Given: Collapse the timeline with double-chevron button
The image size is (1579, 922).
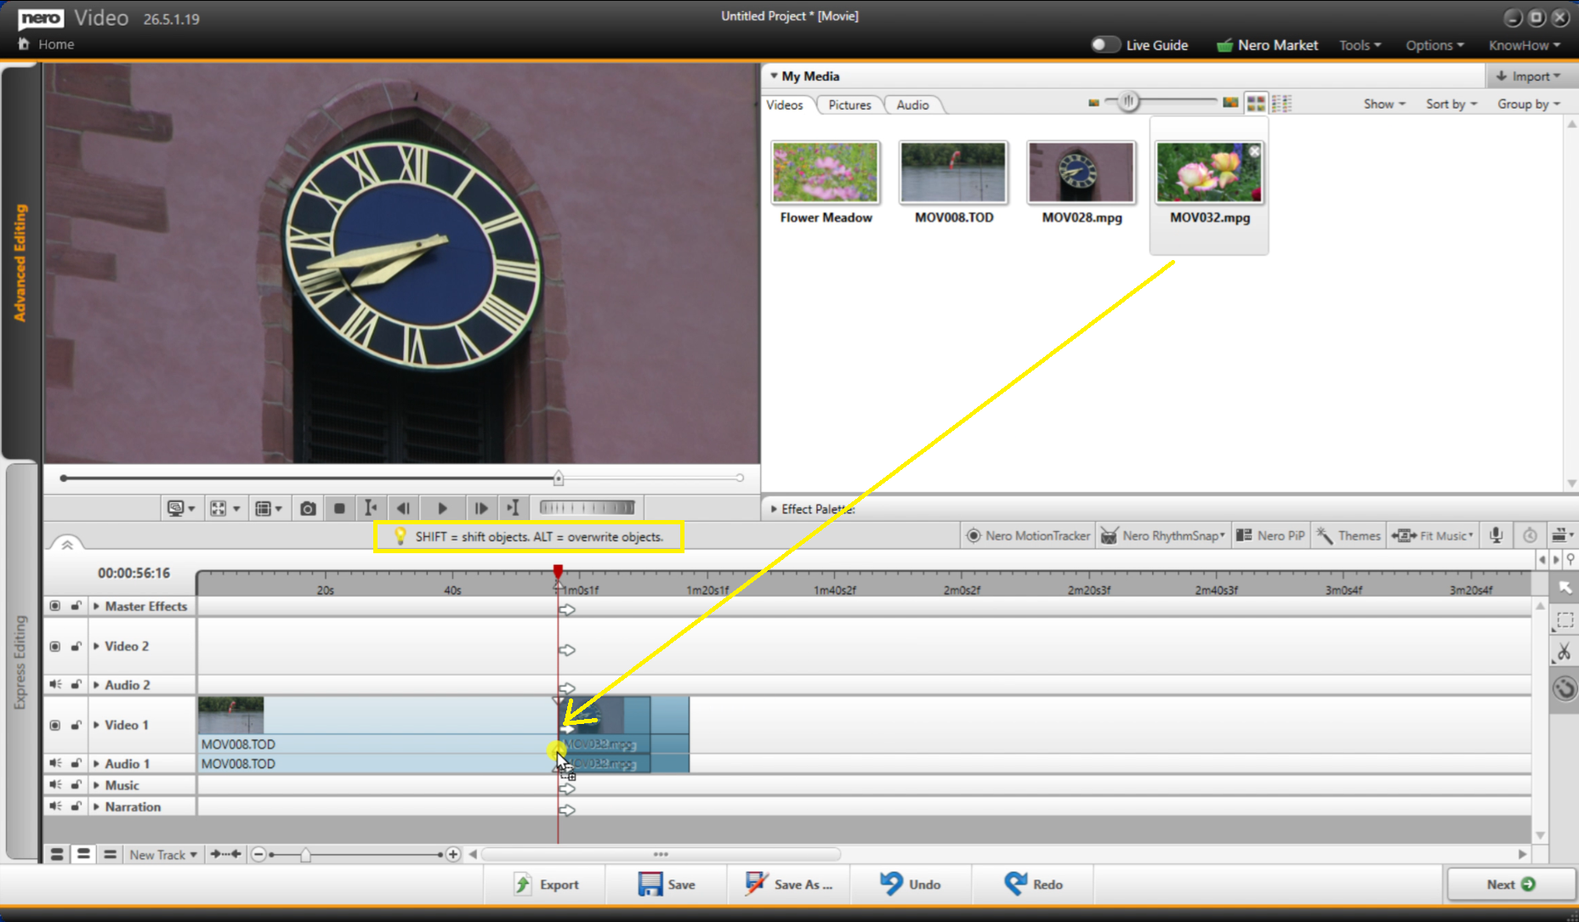Looking at the screenshot, I should pos(67,544).
